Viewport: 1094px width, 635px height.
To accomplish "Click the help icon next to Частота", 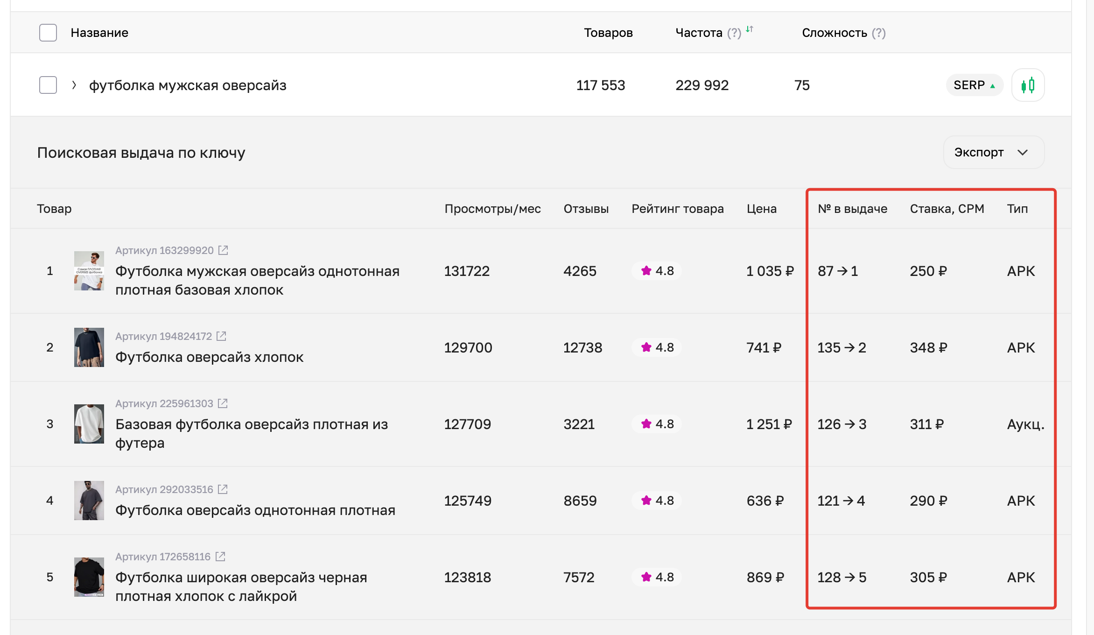I will 734,33.
